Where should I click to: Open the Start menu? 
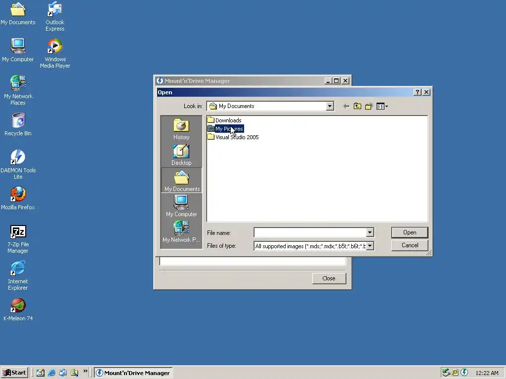[x=14, y=373]
